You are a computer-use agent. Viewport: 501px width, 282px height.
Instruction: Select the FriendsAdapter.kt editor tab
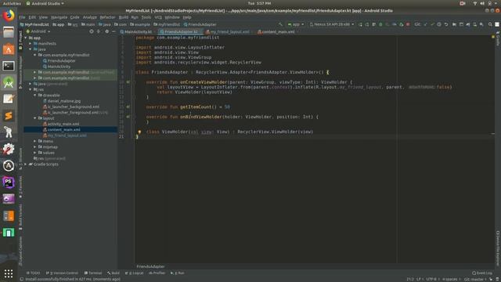pyautogui.click(x=179, y=31)
